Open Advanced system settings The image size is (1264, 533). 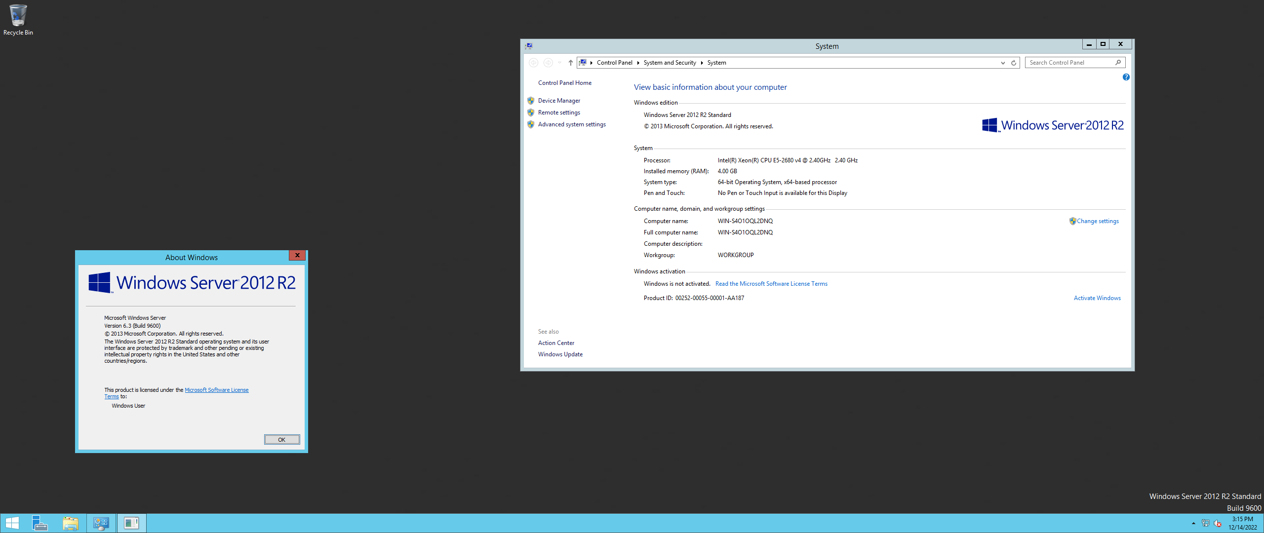coord(572,124)
